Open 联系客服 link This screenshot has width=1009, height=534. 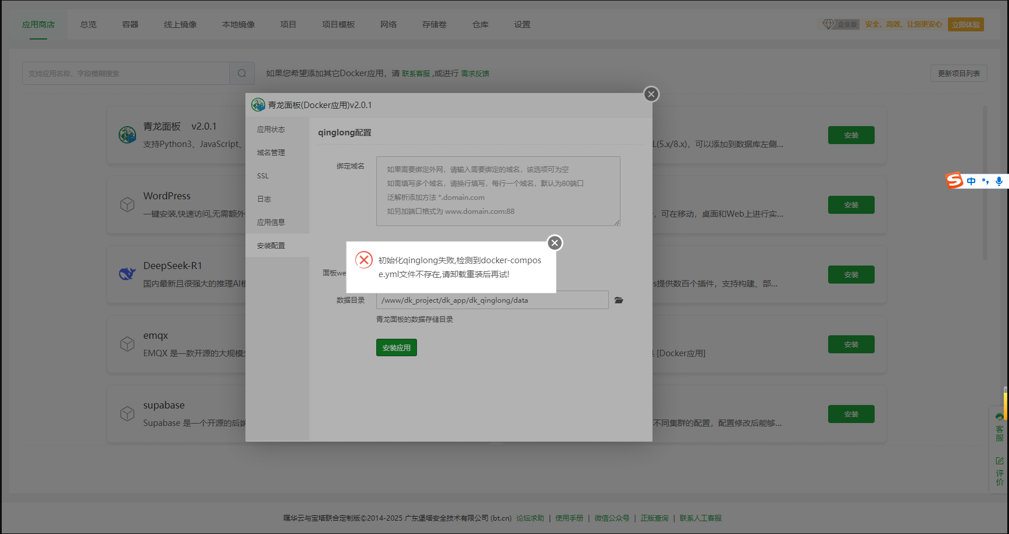tap(416, 74)
